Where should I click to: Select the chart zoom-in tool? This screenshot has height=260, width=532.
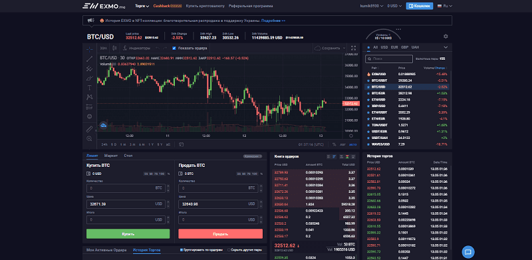click(x=90, y=138)
